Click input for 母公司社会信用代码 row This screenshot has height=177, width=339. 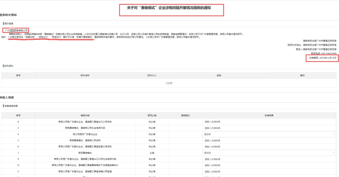tap(269, 128)
